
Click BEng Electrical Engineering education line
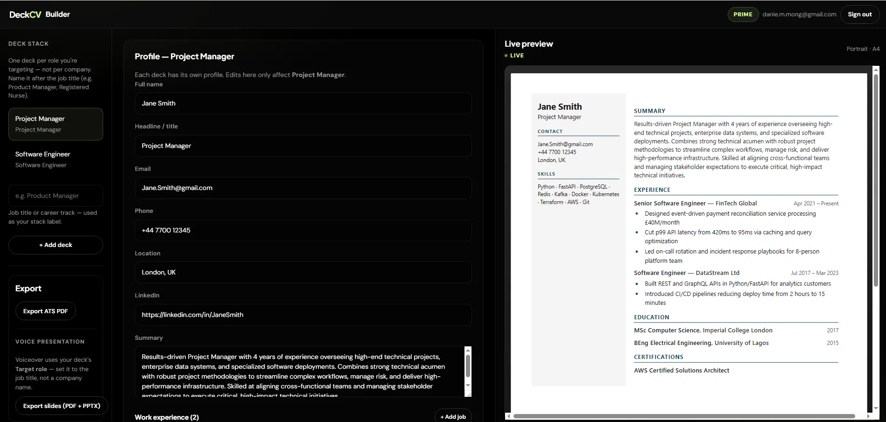click(x=701, y=343)
